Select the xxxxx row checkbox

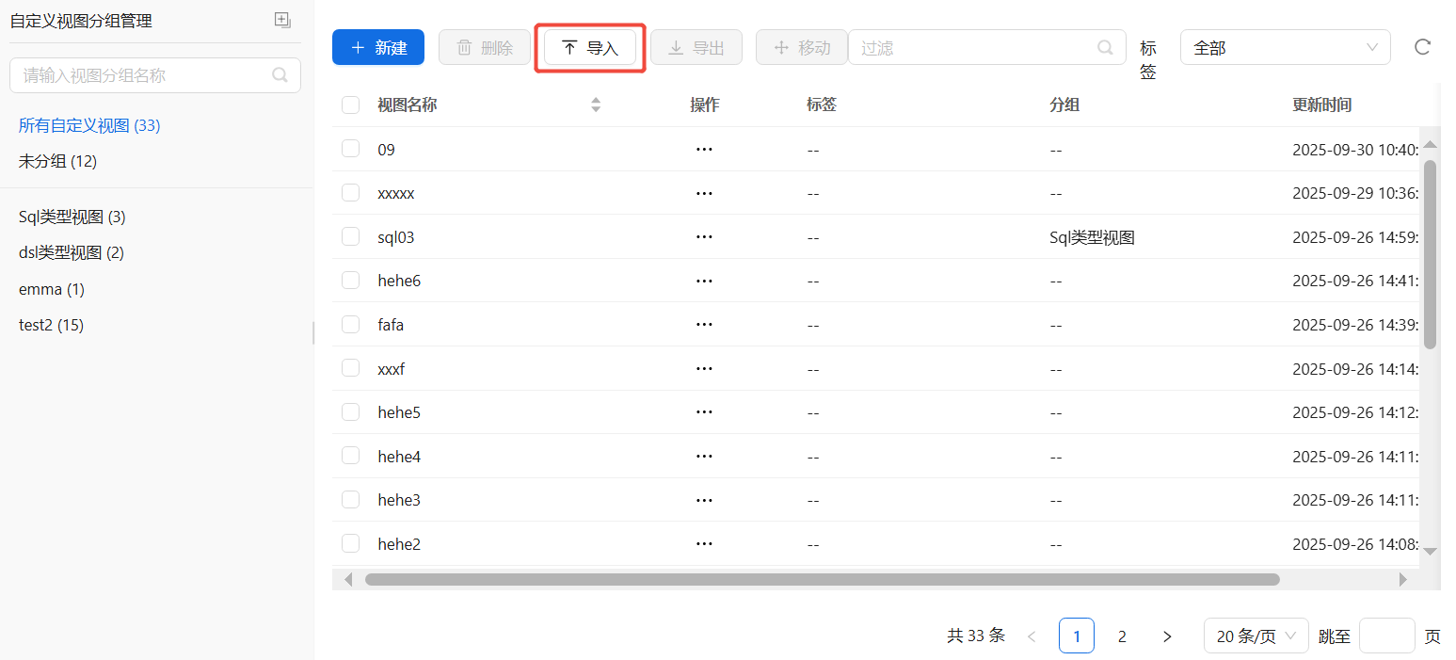pyautogui.click(x=351, y=193)
